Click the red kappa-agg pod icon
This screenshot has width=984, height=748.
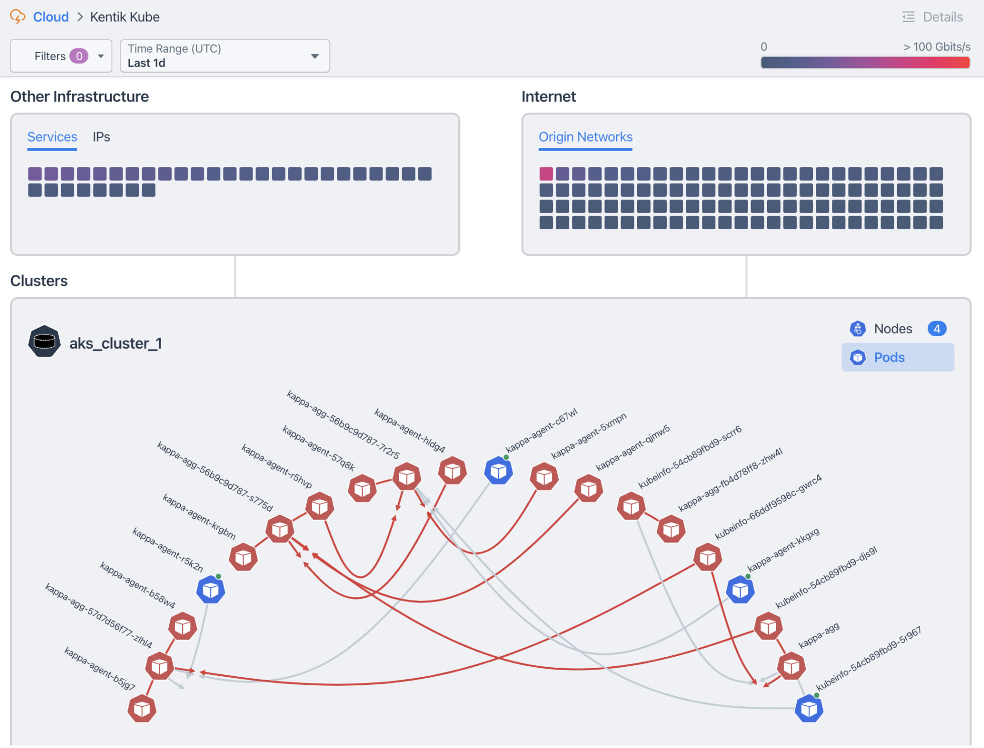pyautogui.click(x=791, y=666)
